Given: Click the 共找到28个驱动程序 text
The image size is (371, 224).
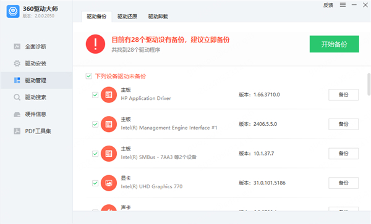Looking at the screenshot, I should (x=136, y=50).
